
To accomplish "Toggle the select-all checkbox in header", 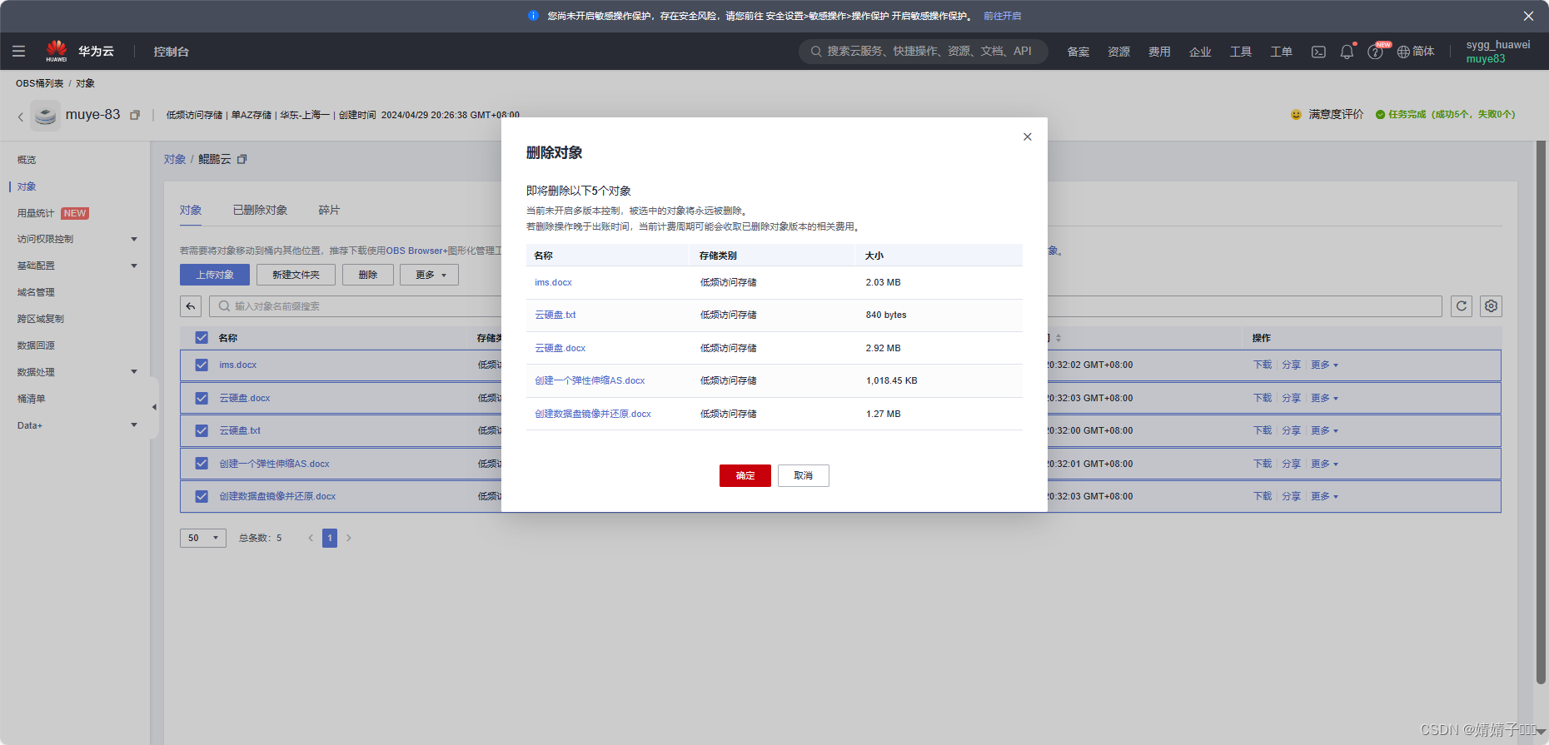I will pos(202,338).
